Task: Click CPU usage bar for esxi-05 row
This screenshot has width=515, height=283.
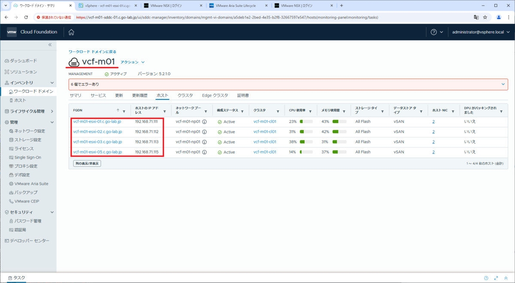Action: coord(306,152)
